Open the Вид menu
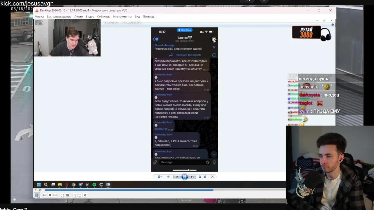 137,17
